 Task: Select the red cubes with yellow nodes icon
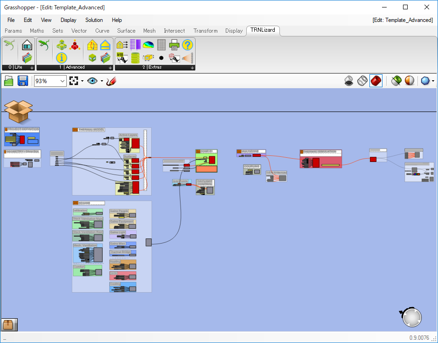point(75,45)
